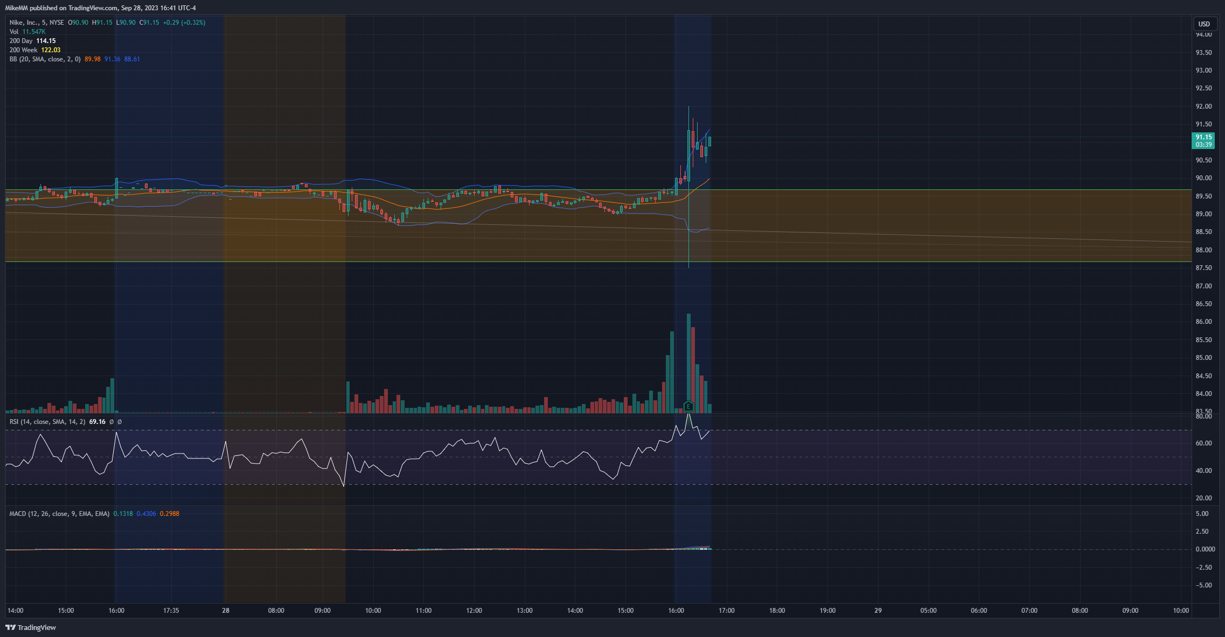The height and width of the screenshot is (637, 1225).
Task: Click the date label 29 on the time axis
Action: tap(878, 611)
